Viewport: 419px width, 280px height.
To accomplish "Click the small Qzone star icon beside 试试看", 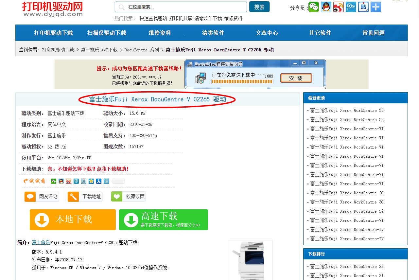I will click(x=91, y=181).
